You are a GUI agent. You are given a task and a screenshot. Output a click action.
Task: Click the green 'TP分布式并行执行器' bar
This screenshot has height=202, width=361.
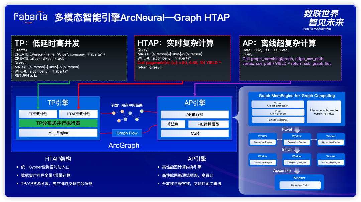(x=58, y=123)
